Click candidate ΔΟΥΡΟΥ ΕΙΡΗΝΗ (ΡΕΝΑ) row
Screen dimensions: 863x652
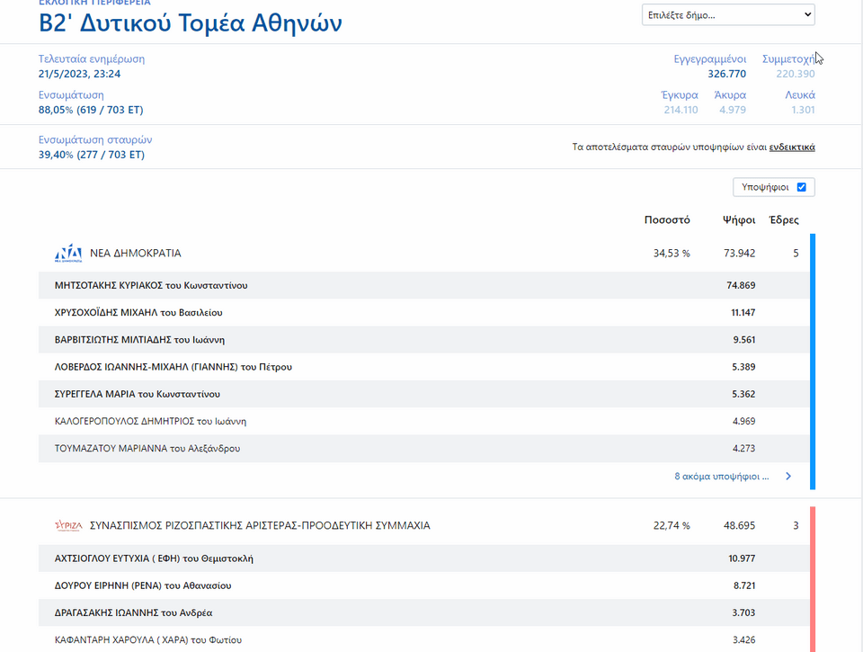423,585
